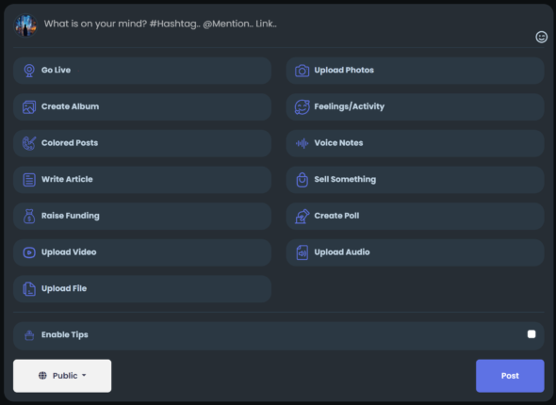Click the Voice Notes waveform icon
556x405 pixels.
pyautogui.click(x=302, y=143)
